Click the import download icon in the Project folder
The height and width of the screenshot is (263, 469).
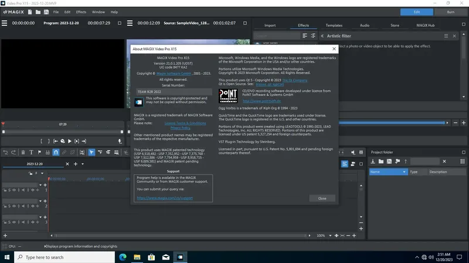coord(373,161)
